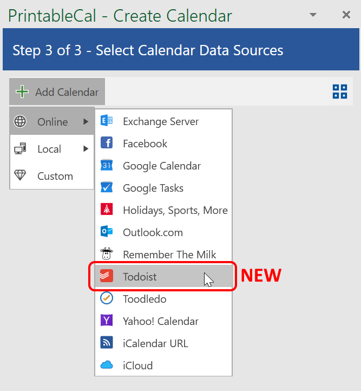Click the green plus Add icon
This screenshot has width=361, height=391.
22,92
